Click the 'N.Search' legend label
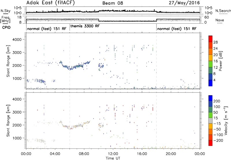The height and width of the screenshot is (160, 231). click(x=223, y=11)
